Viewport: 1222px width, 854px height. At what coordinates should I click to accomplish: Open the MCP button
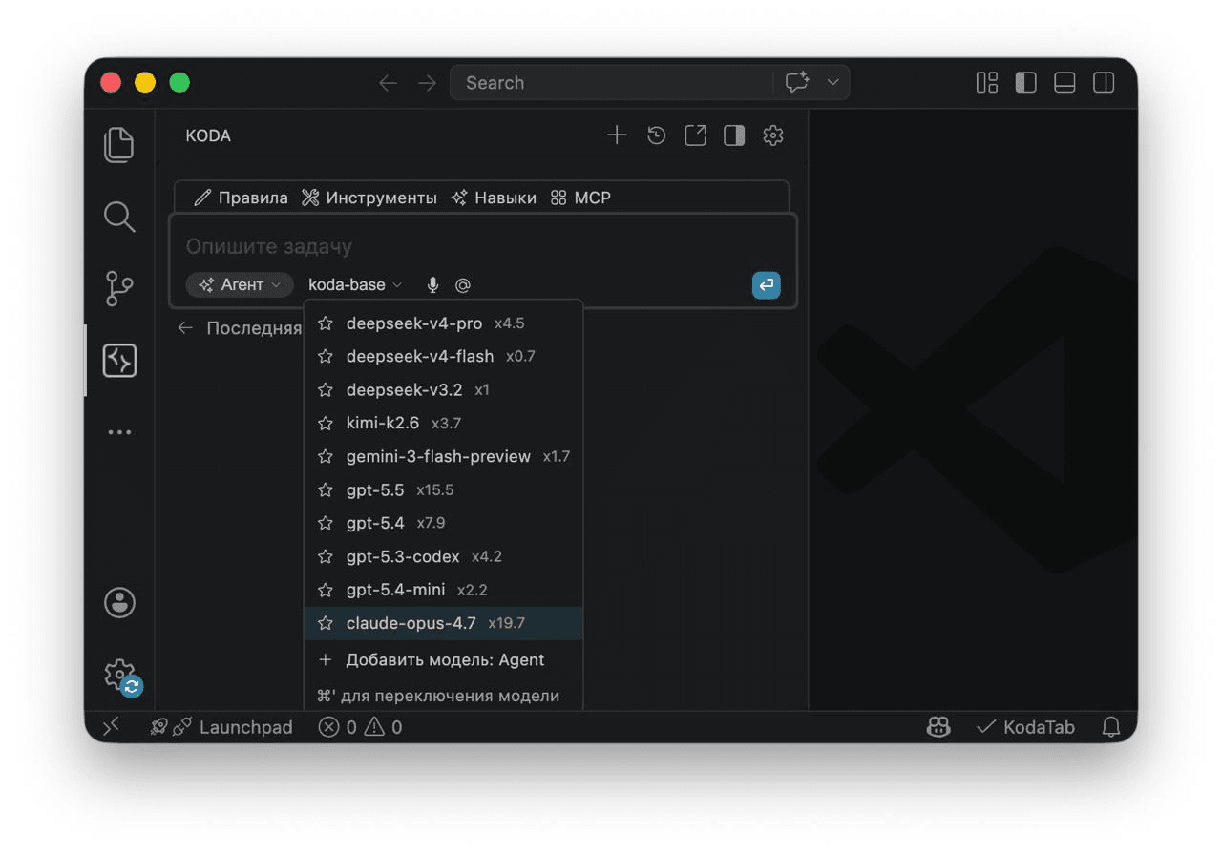tap(580, 198)
